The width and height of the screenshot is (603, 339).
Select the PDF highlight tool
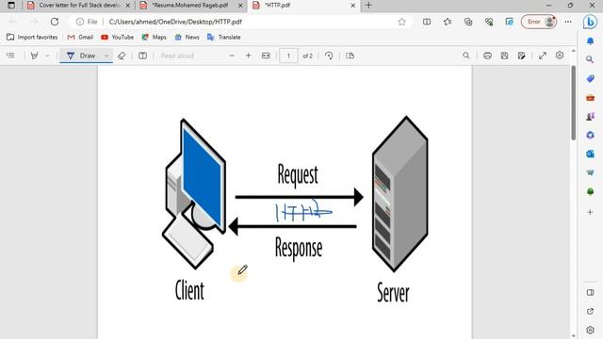coord(34,56)
